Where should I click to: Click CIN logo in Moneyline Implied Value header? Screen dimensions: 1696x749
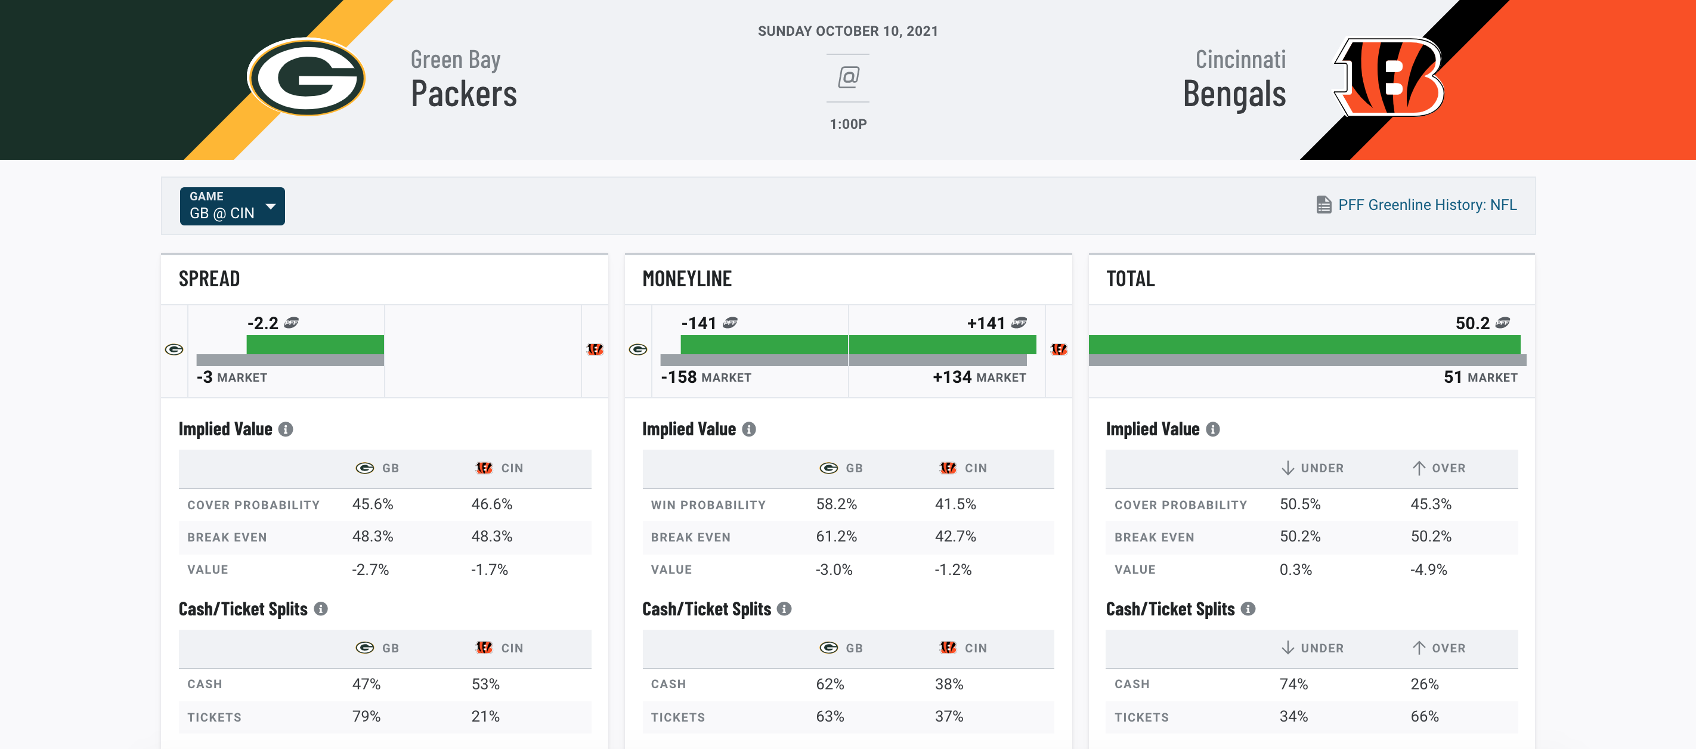pos(948,468)
